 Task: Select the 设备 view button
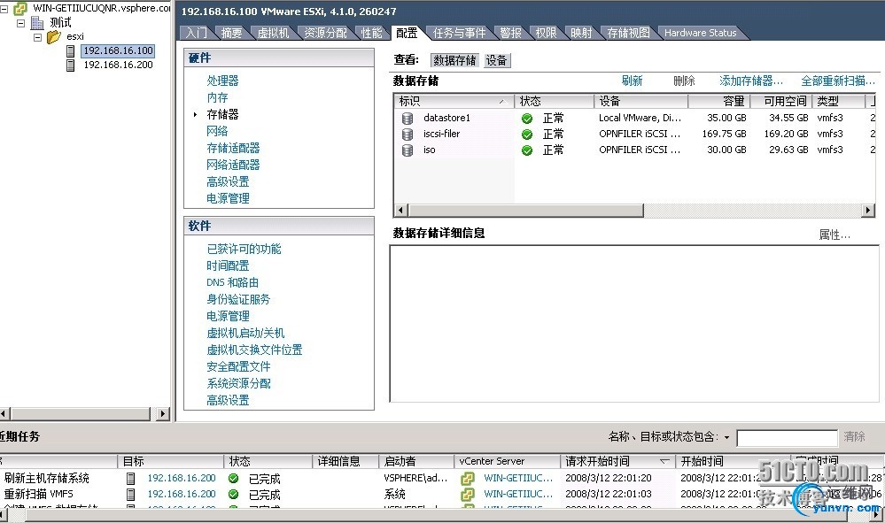pyautogui.click(x=497, y=60)
